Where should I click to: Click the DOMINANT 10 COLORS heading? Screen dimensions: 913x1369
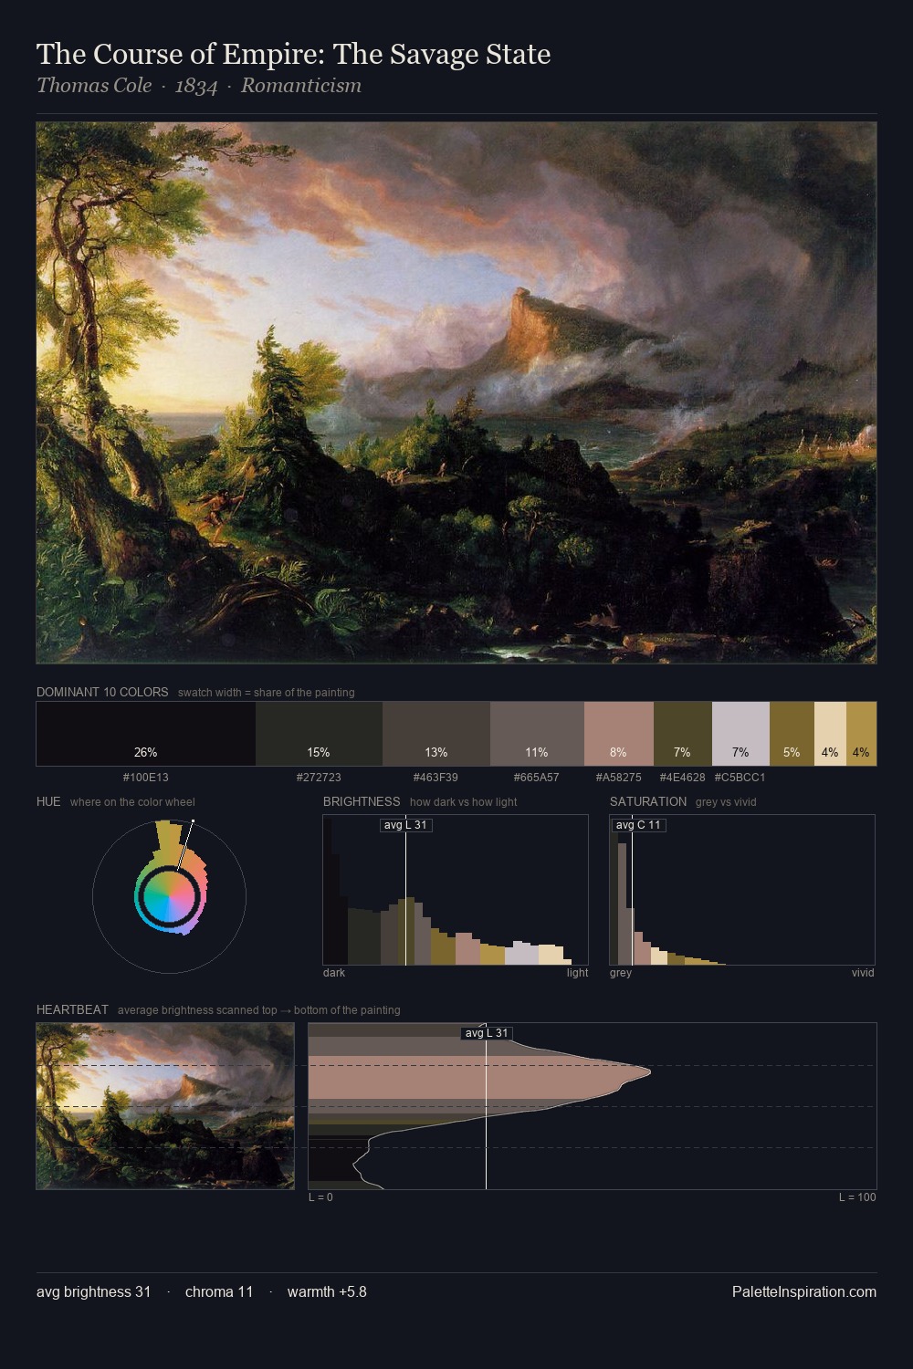(102, 692)
